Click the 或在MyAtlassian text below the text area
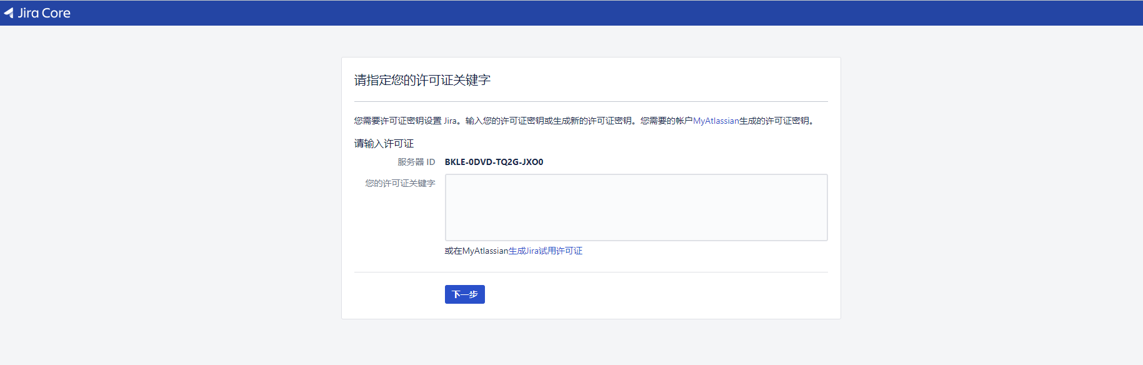 (476, 251)
